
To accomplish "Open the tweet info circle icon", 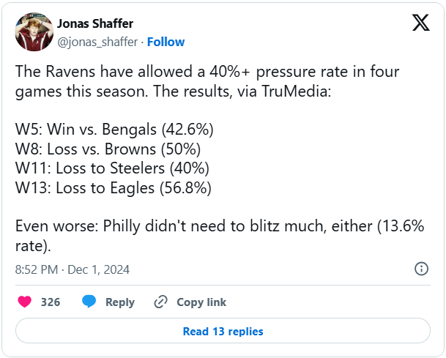I will click(x=422, y=269).
